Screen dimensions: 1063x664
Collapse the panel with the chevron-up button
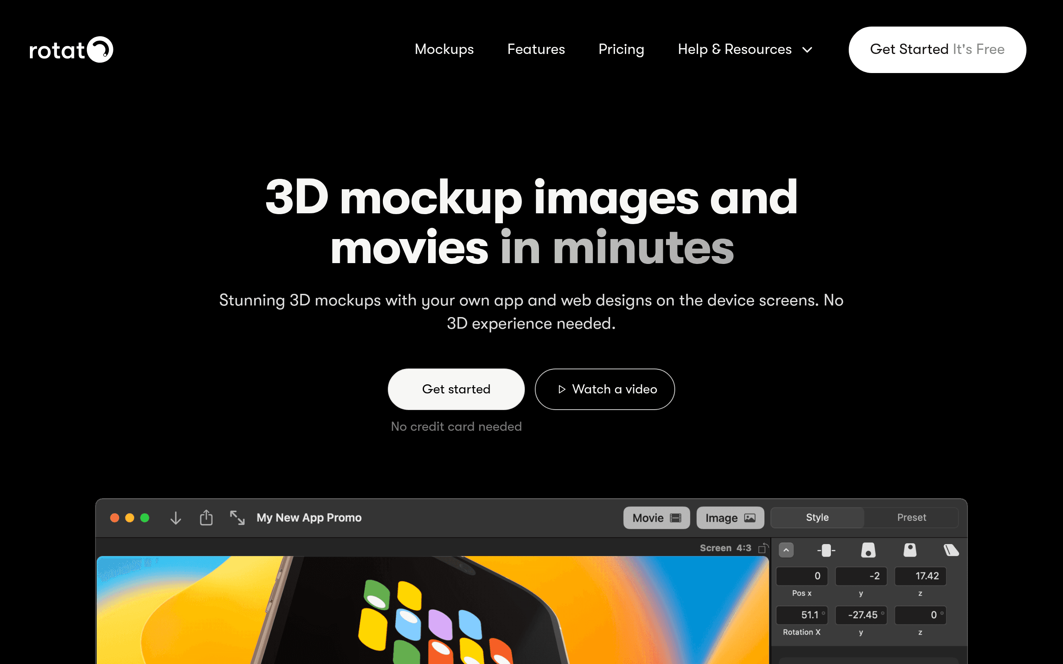786,550
